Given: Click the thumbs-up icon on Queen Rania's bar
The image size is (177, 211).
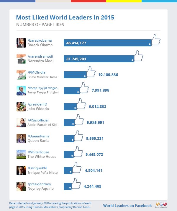Looking at the screenshot, I should pos(78,136).
